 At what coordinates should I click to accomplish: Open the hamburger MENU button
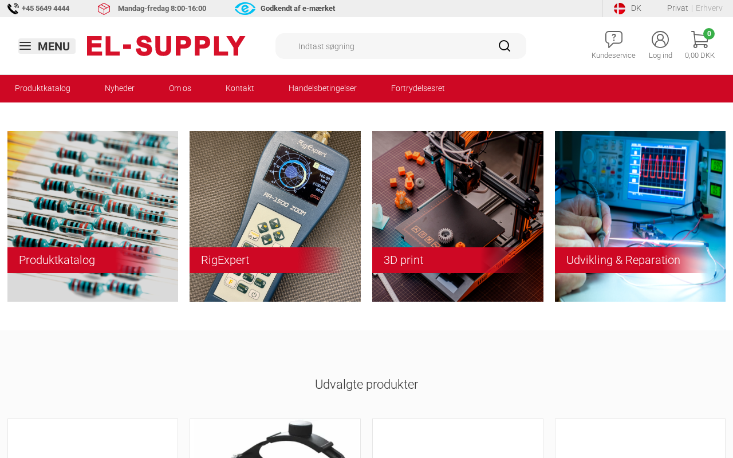47,46
